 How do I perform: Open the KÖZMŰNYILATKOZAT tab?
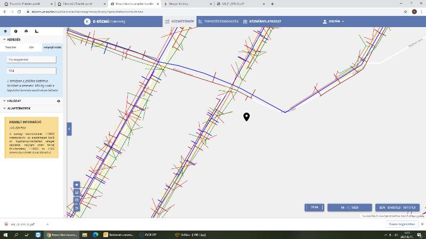click(262, 21)
